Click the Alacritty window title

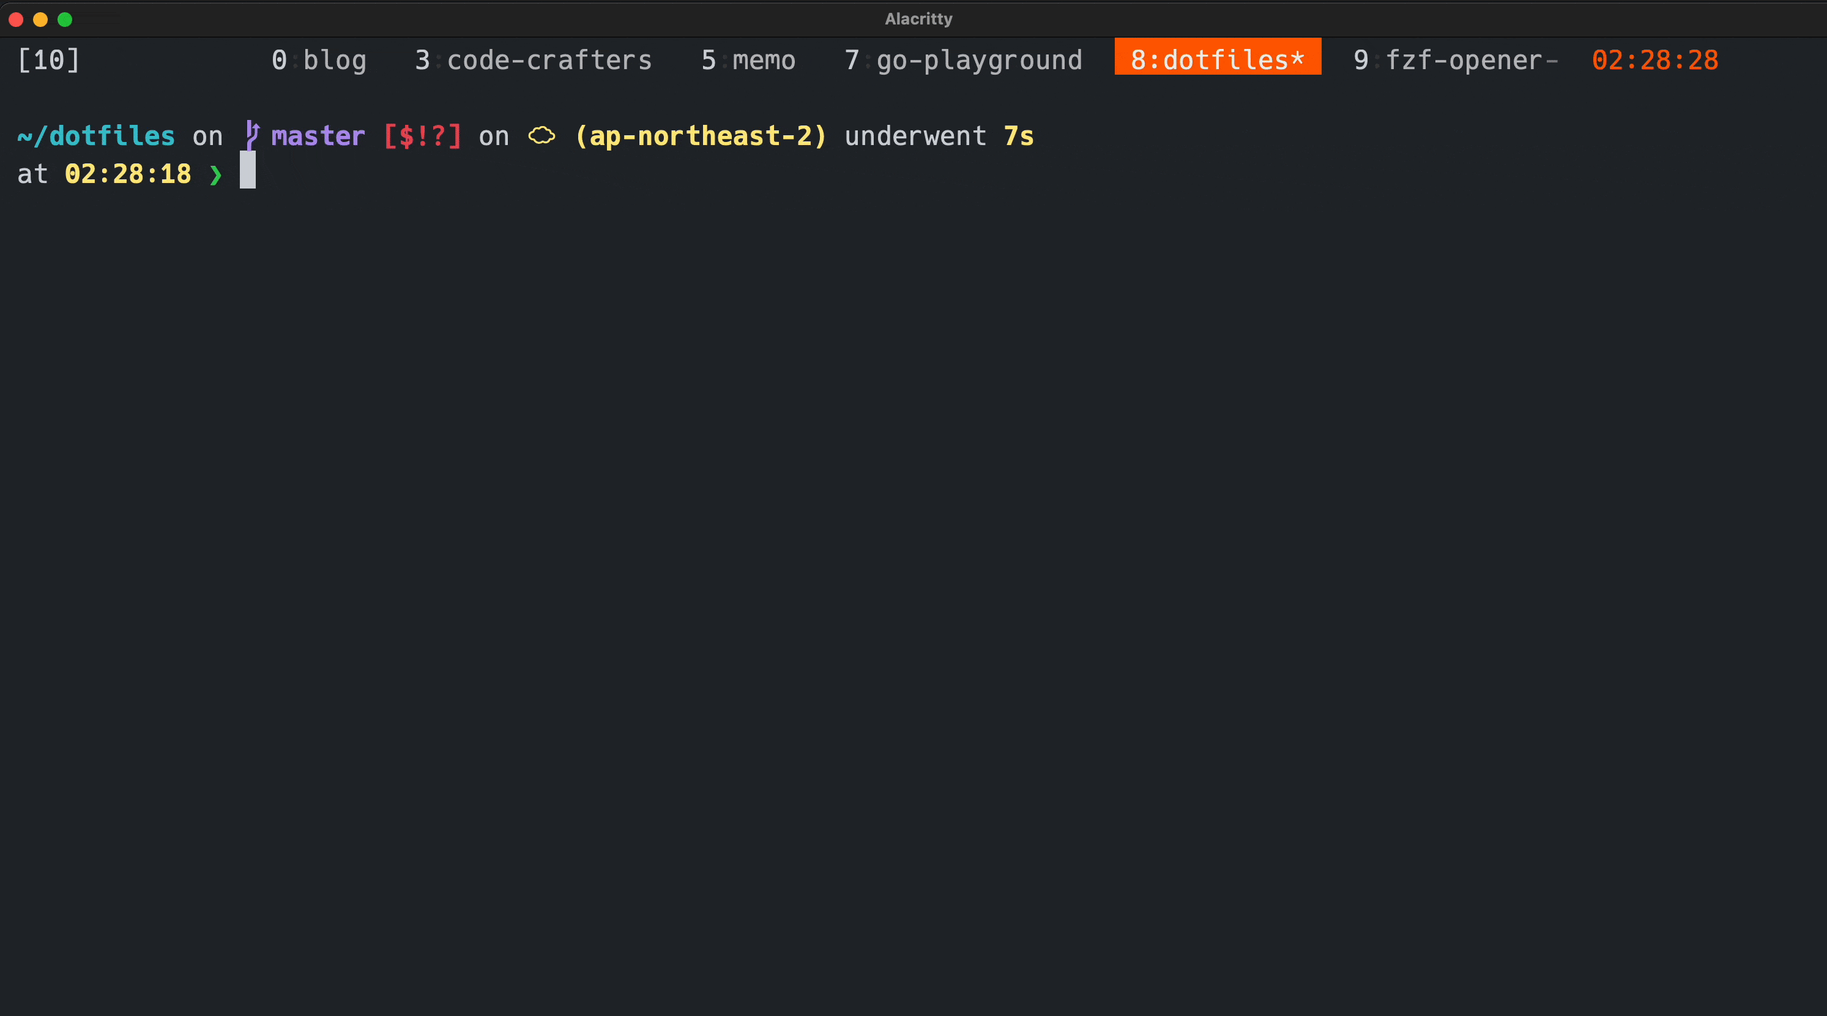pyautogui.click(x=918, y=18)
